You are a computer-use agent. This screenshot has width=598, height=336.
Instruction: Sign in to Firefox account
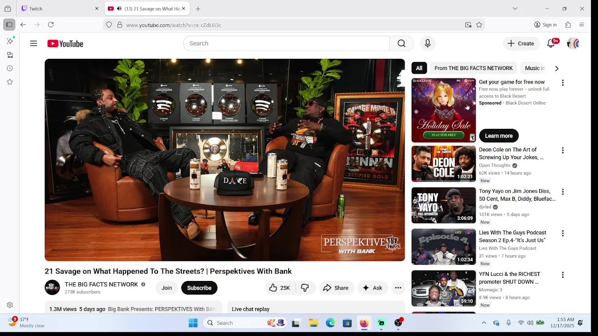tap(545, 25)
